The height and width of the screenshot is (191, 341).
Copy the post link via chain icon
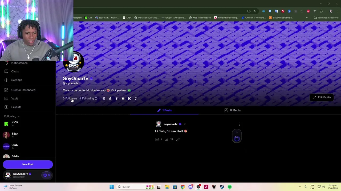click(178, 139)
